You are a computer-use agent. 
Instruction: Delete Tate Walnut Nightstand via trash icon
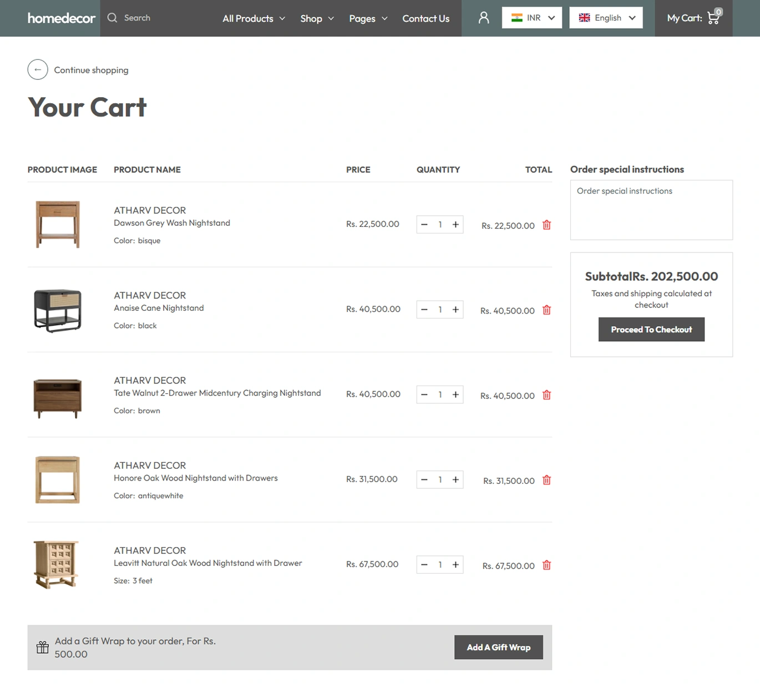coord(546,394)
